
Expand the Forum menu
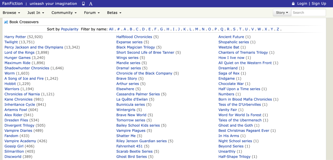coord(92,13)
